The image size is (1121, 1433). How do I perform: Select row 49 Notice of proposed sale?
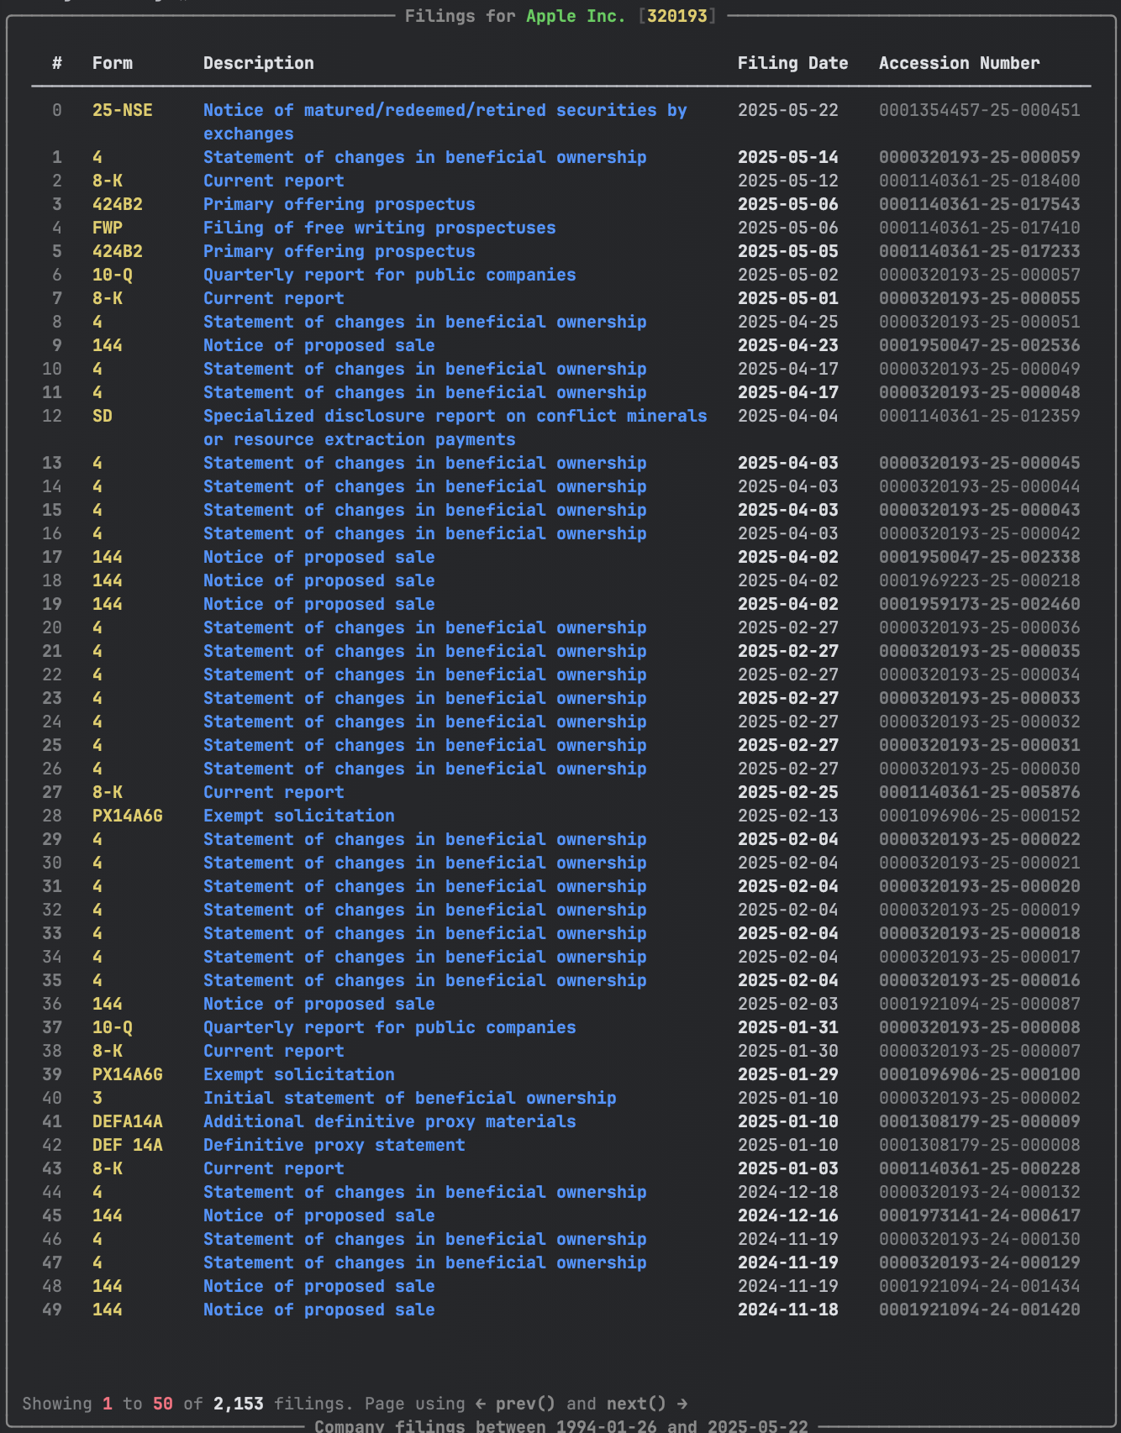coord(560,1310)
